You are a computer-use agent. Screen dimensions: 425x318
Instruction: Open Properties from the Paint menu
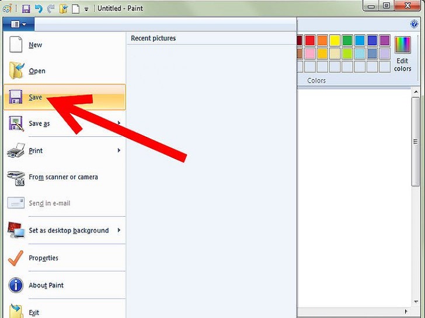pyautogui.click(x=64, y=257)
